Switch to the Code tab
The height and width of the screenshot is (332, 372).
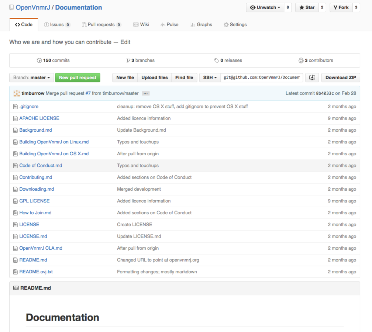tap(24, 25)
